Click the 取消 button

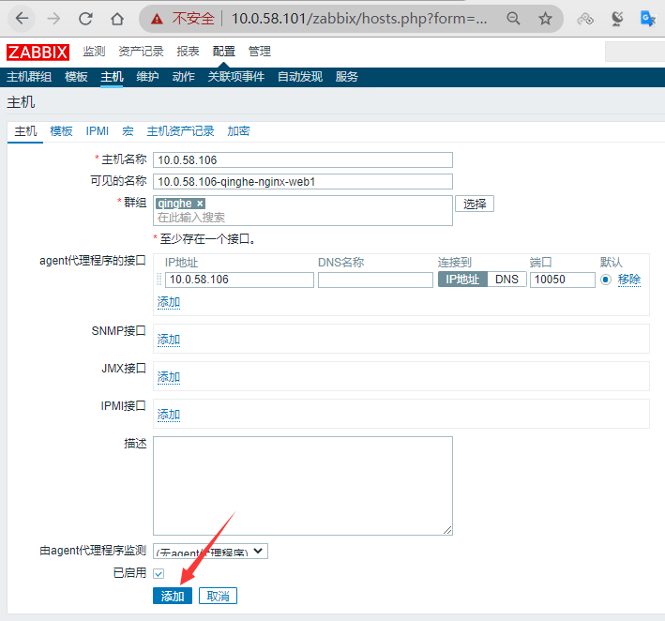218,596
